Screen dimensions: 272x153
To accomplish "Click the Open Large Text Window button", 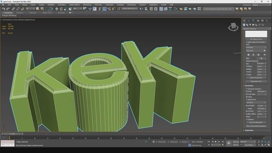I will click(256, 42).
